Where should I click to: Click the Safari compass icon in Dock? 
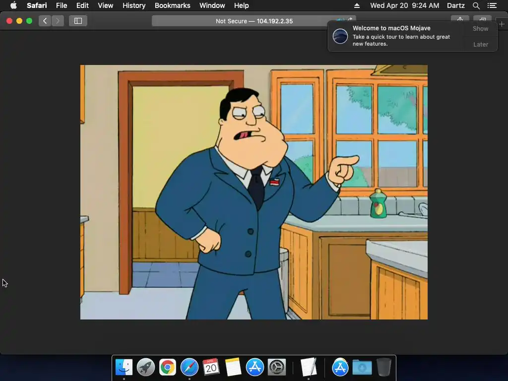(189, 367)
